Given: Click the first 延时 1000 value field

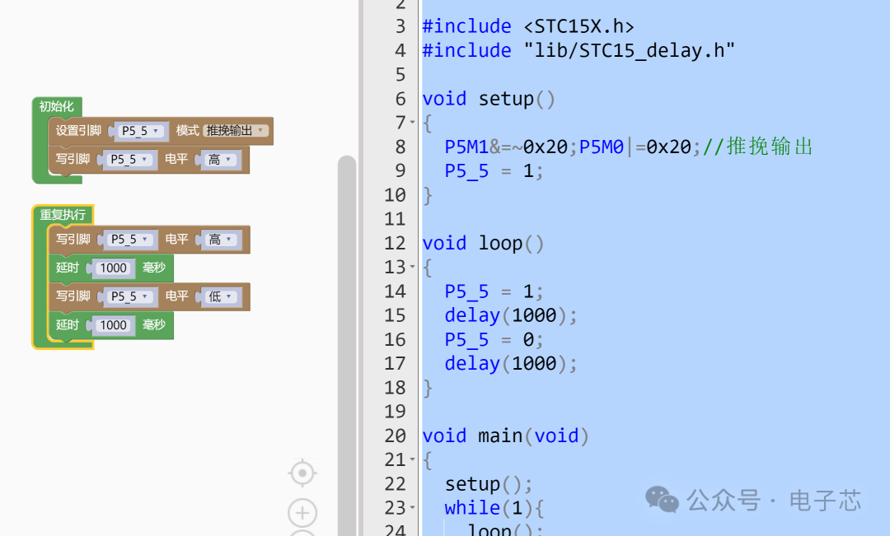Looking at the screenshot, I should 114,268.
